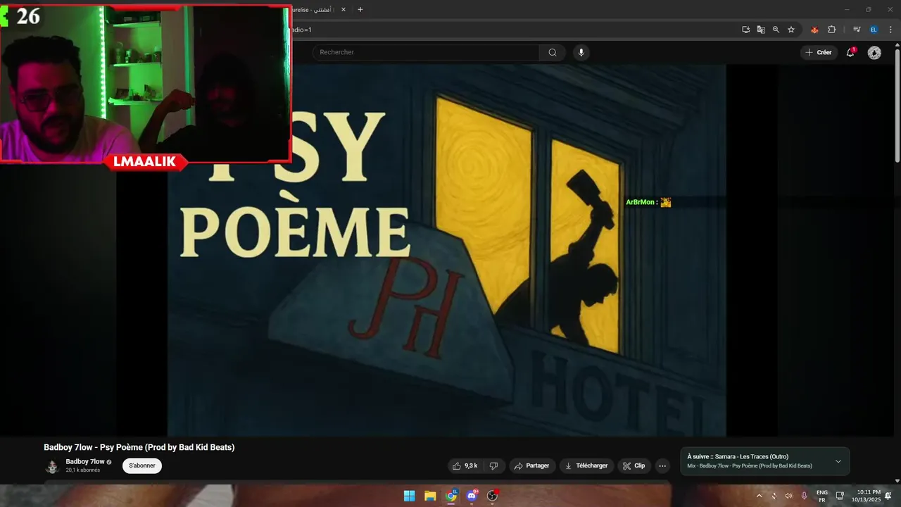This screenshot has height=507, width=901.
Task: Click the YouTube search magnifier button
Action: (553, 52)
